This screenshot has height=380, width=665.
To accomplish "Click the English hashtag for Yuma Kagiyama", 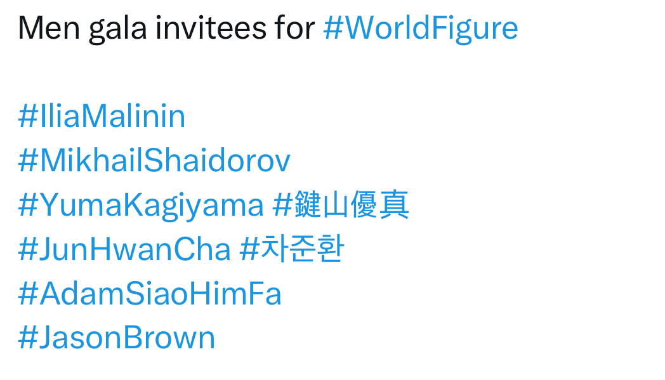I will click(141, 206).
